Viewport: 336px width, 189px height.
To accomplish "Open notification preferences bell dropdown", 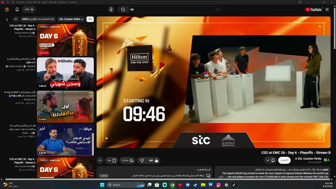I will tap(270, 160).
